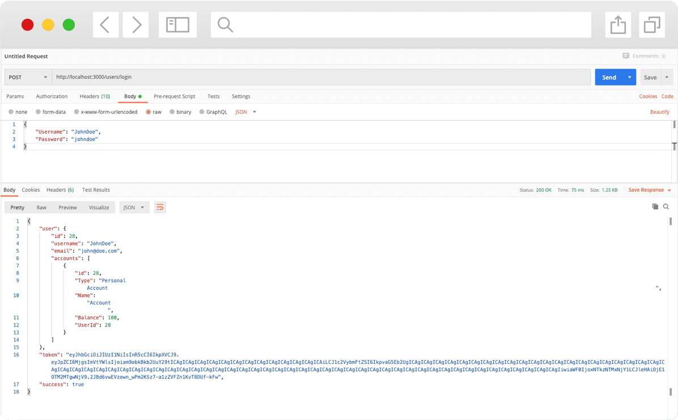The height and width of the screenshot is (420, 678).
Task: Click the Beautify link
Action: coord(659,112)
